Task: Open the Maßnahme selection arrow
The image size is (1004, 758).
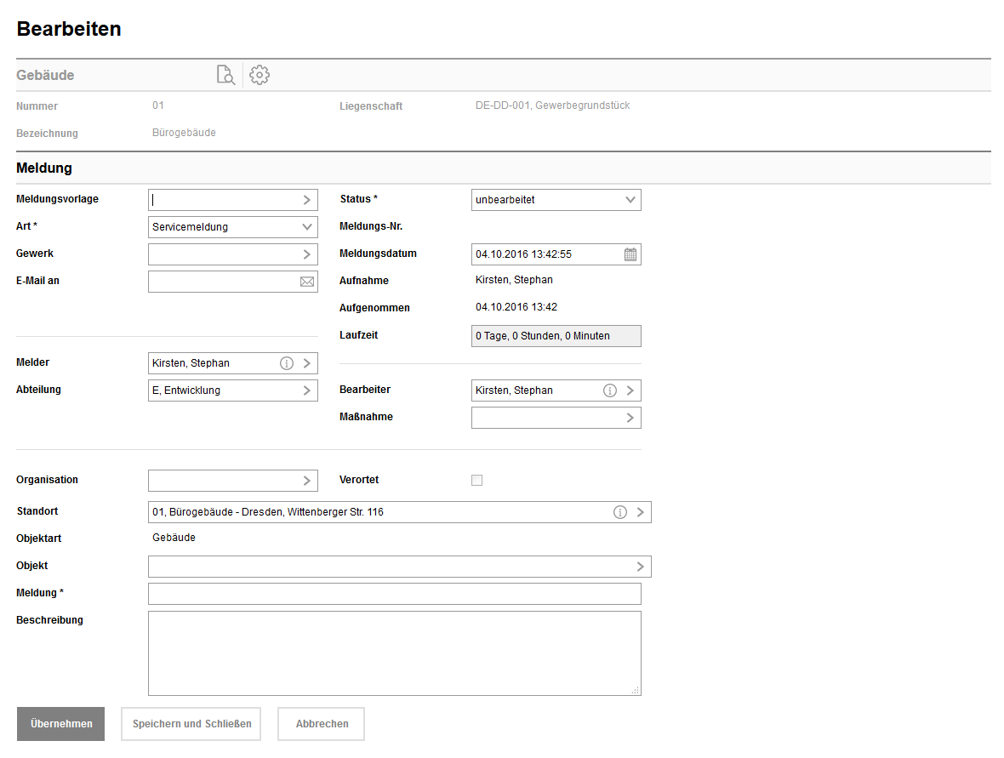Action: pyautogui.click(x=630, y=418)
